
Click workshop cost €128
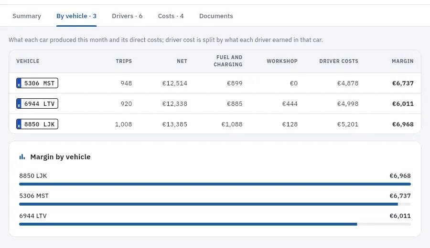point(290,124)
